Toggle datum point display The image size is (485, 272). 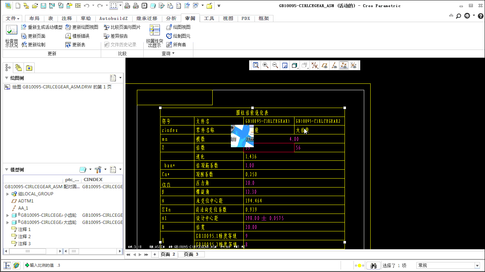click(344, 65)
